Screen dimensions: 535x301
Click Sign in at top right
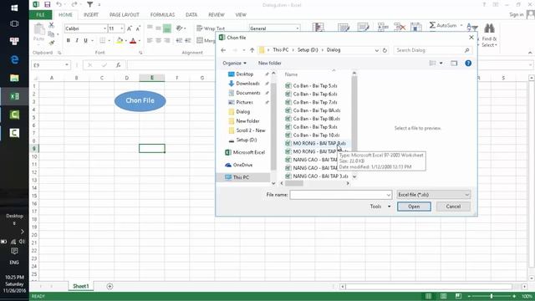[x=517, y=15]
